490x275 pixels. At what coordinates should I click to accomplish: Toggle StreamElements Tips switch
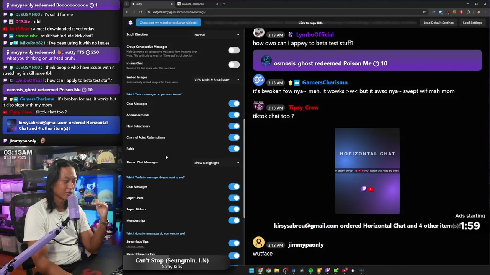tap(234, 255)
